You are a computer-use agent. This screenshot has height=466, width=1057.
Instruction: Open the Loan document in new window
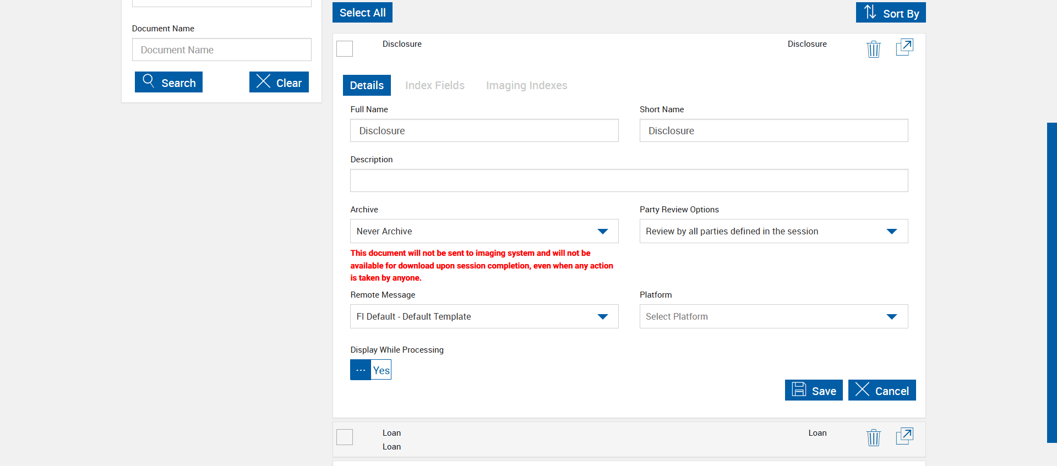[905, 436]
